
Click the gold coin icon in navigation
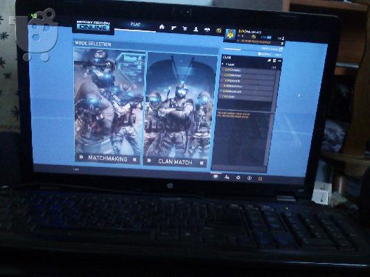(x=219, y=30)
